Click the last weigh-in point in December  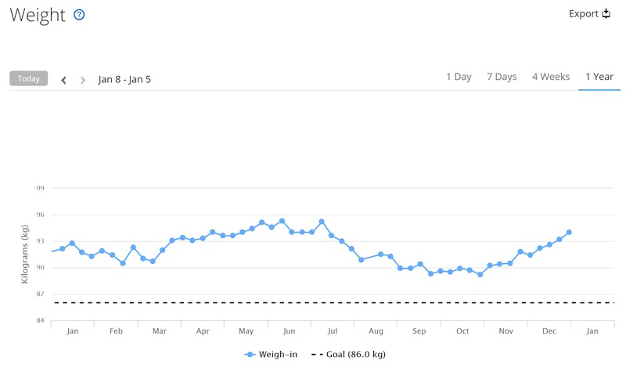click(x=569, y=232)
